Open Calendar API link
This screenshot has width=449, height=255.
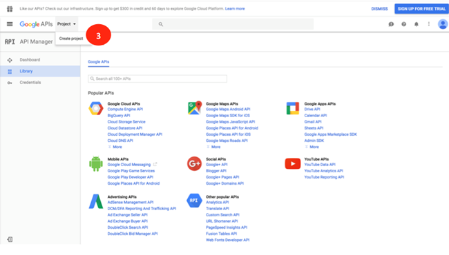(315, 115)
